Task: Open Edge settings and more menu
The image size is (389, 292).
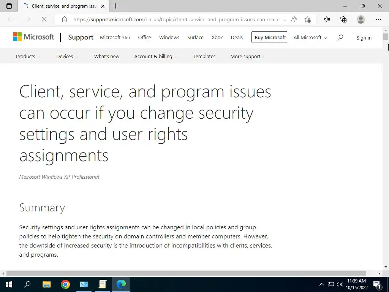Action: [x=378, y=19]
